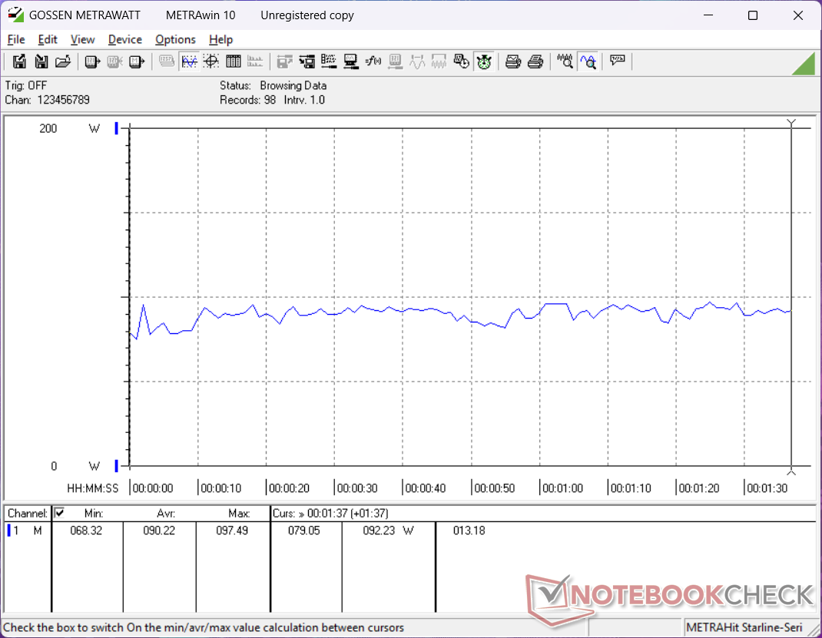The width and height of the screenshot is (822, 638).
Task: Select the Y-t waveform chart view
Action: tap(189, 62)
